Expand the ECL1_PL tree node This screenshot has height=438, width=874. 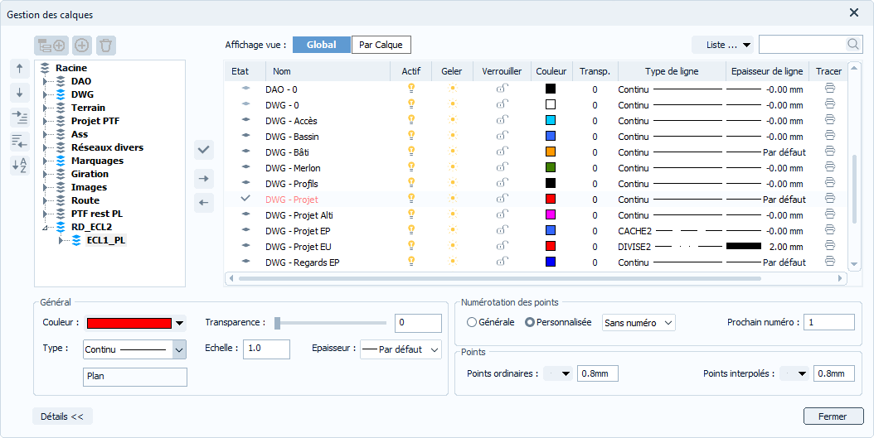click(61, 240)
